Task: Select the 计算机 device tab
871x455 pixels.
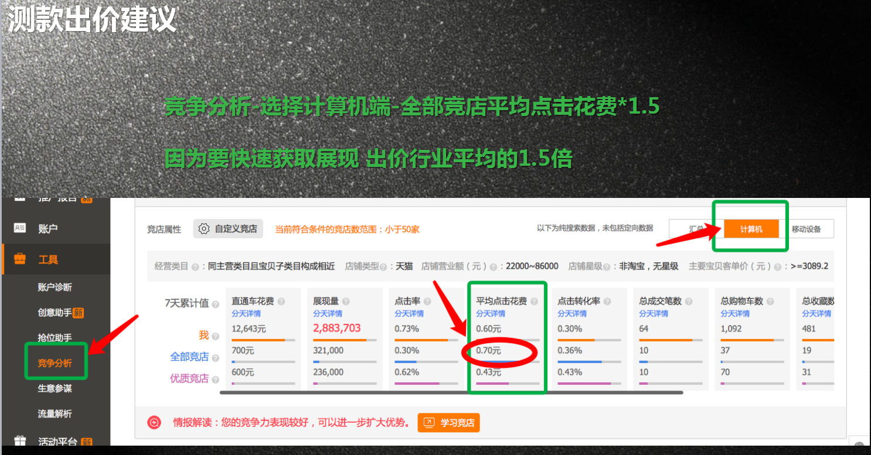Action: (x=751, y=229)
